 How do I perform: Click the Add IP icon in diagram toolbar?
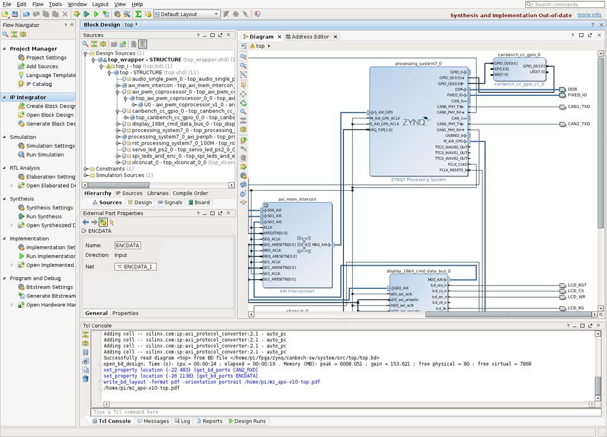coord(244,140)
